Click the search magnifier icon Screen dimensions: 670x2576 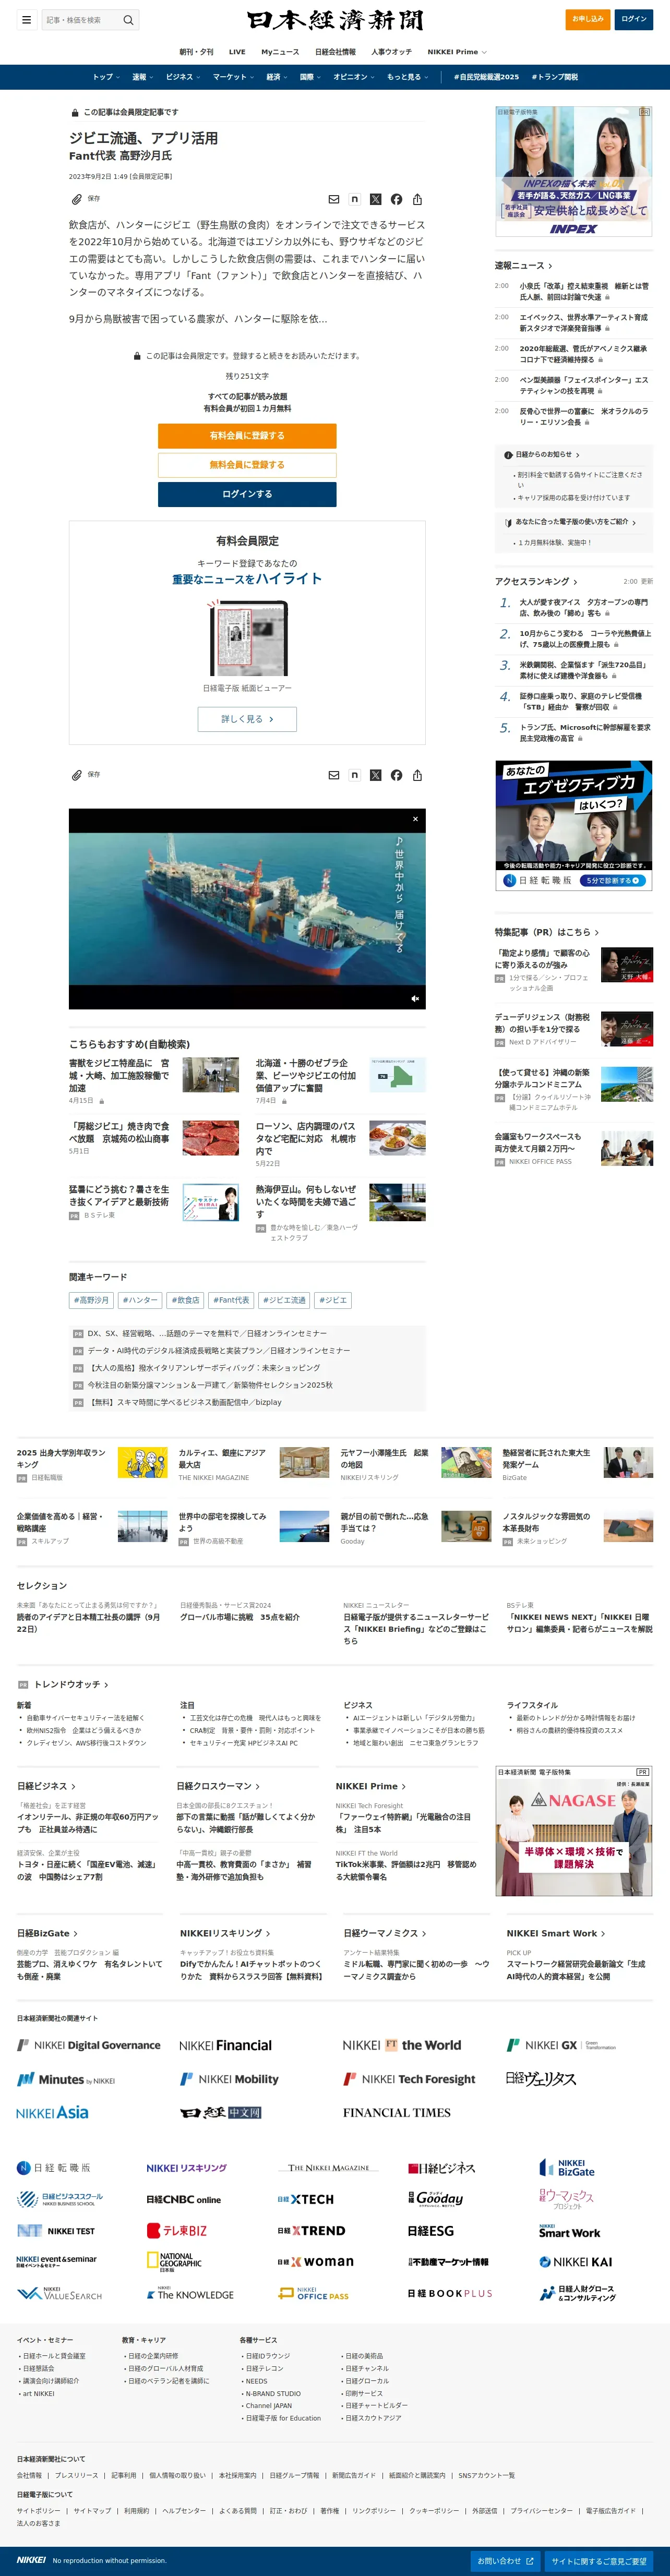[x=128, y=20]
